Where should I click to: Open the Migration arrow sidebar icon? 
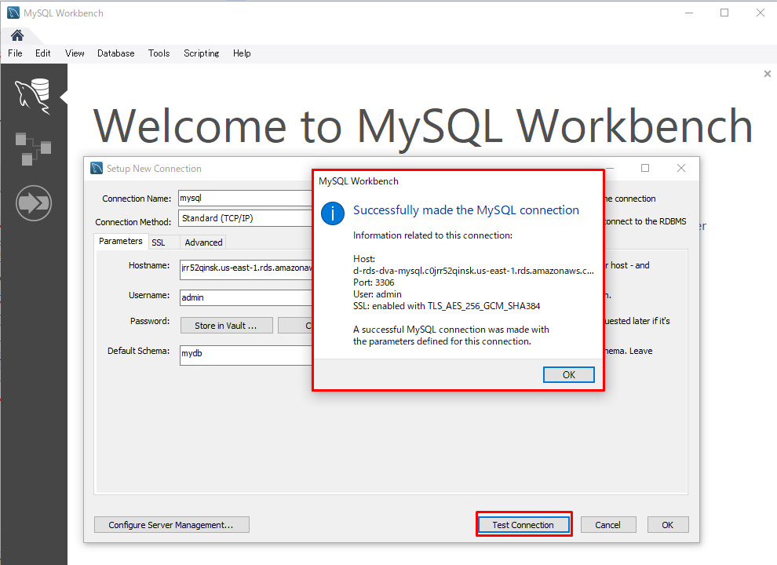coord(33,204)
